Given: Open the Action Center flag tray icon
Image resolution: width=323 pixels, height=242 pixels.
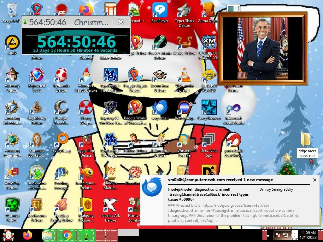Looking at the screenshot, I should (278, 235).
